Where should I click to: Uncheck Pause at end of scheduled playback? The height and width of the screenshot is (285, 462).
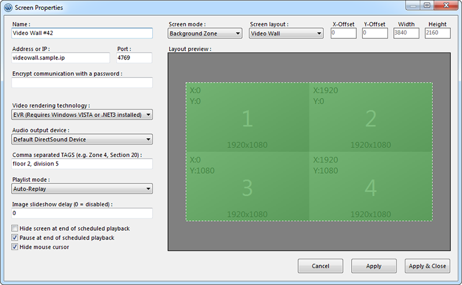coord(15,238)
